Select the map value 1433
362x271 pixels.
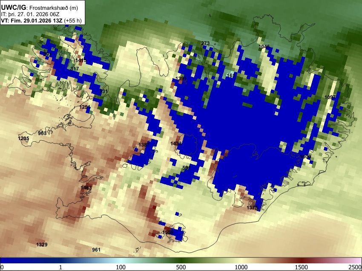point(176,144)
